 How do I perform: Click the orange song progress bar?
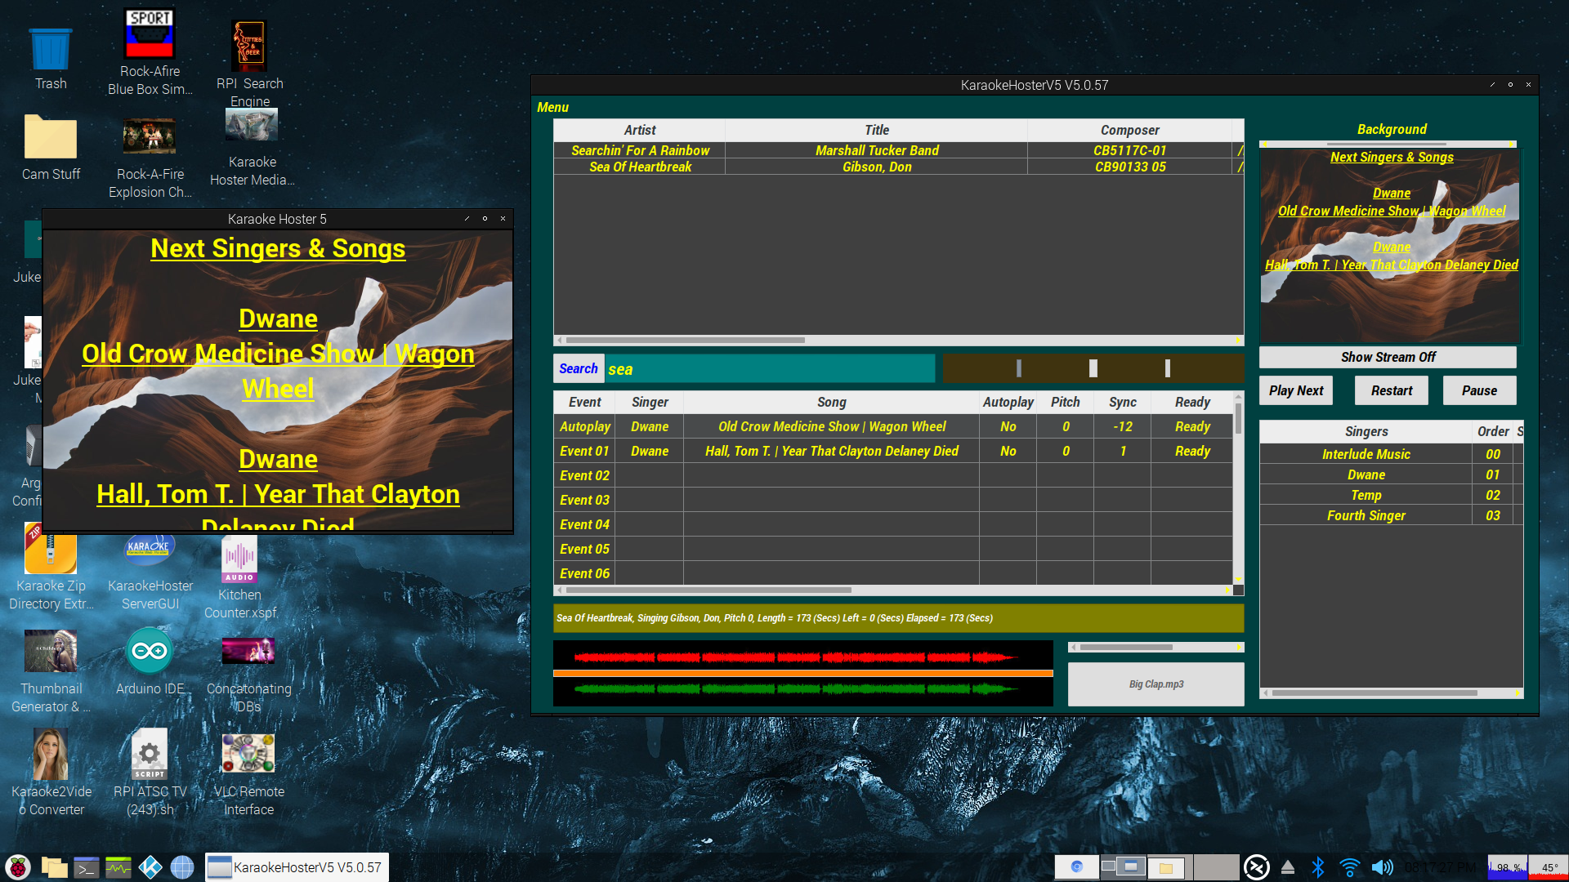pyautogui.click(x=802, y=673)
